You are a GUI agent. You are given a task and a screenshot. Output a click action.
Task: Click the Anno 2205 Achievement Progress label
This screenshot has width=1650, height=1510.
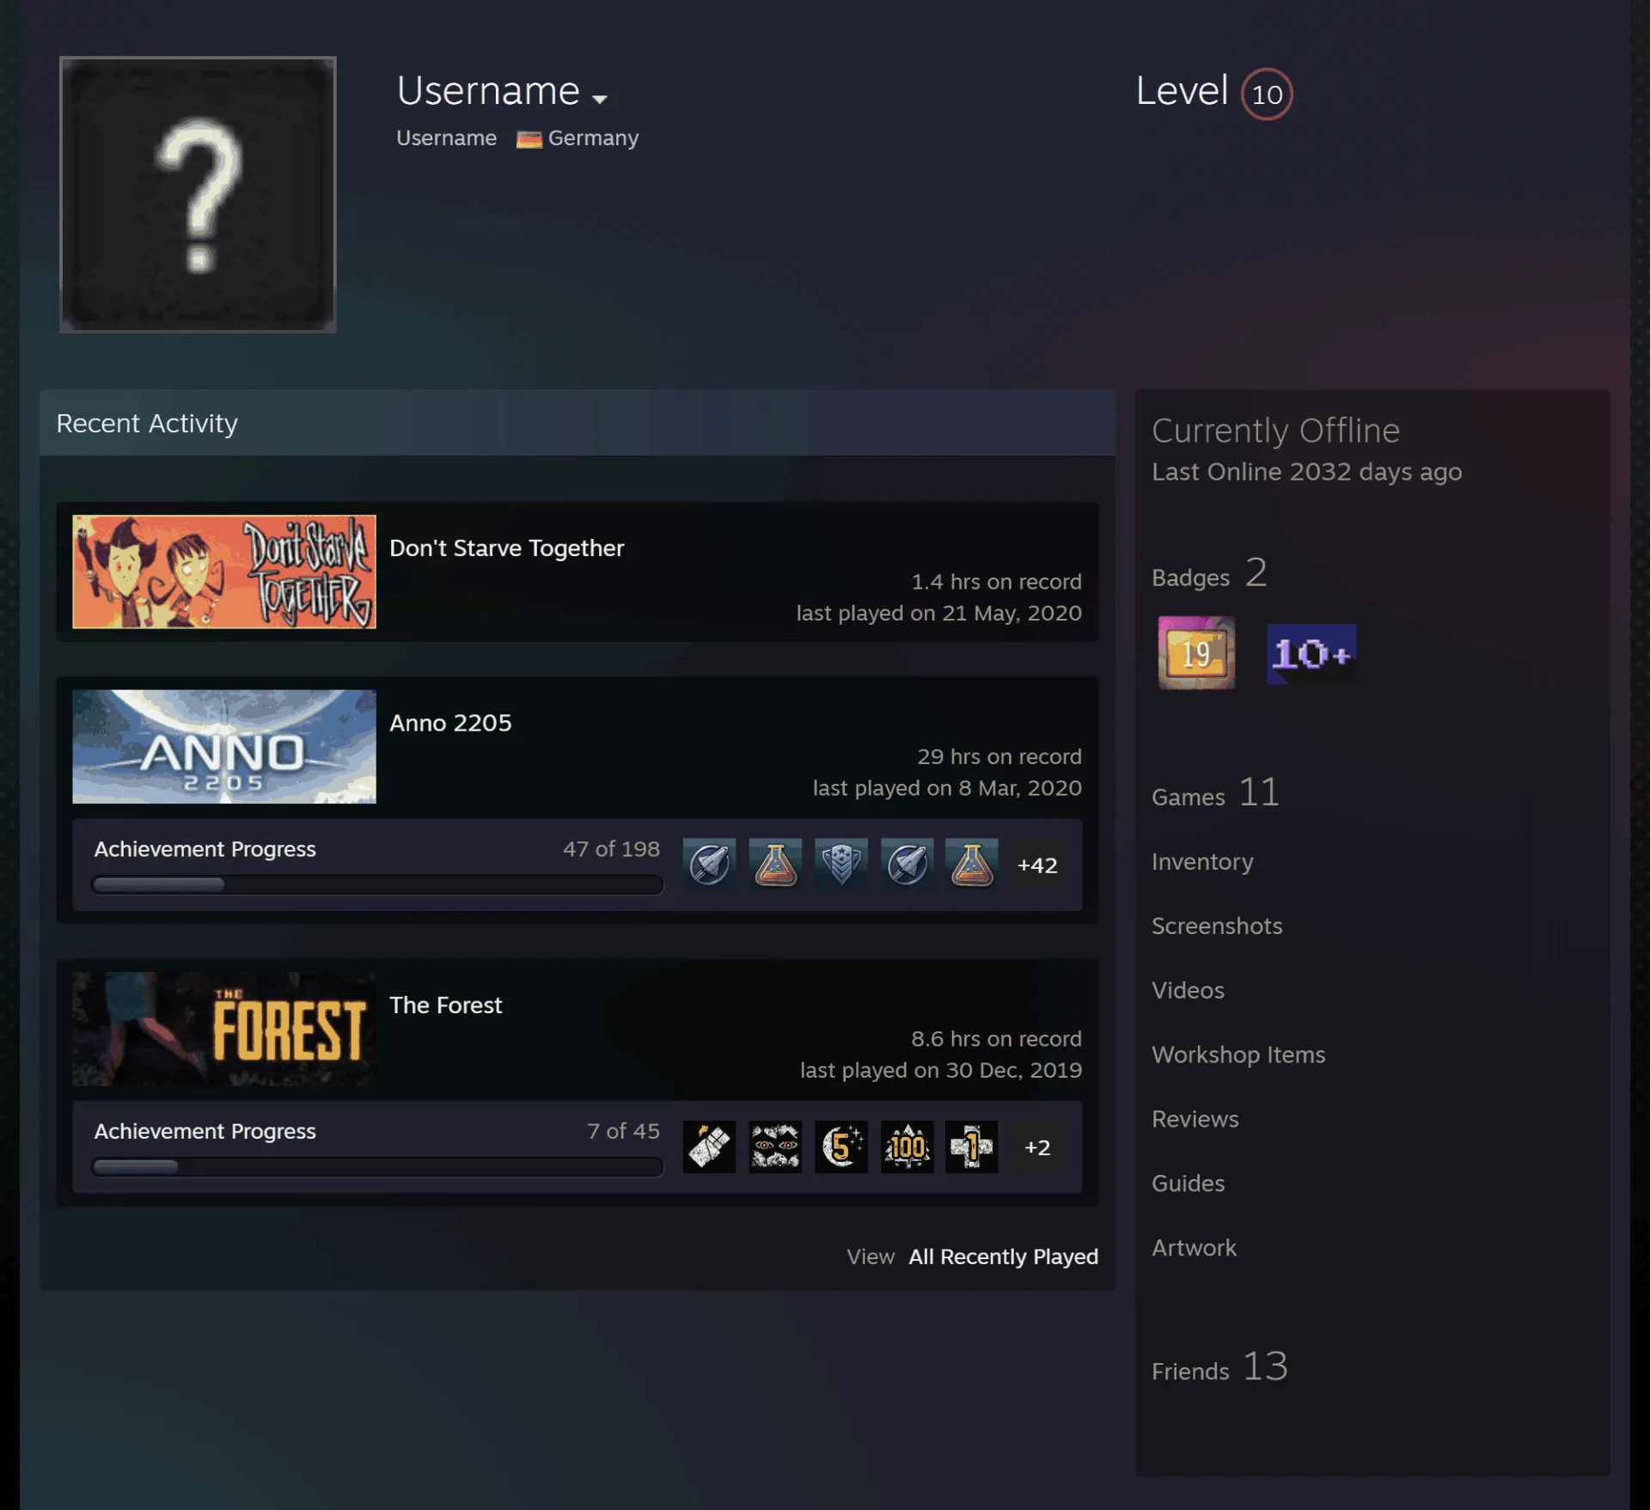205,849
